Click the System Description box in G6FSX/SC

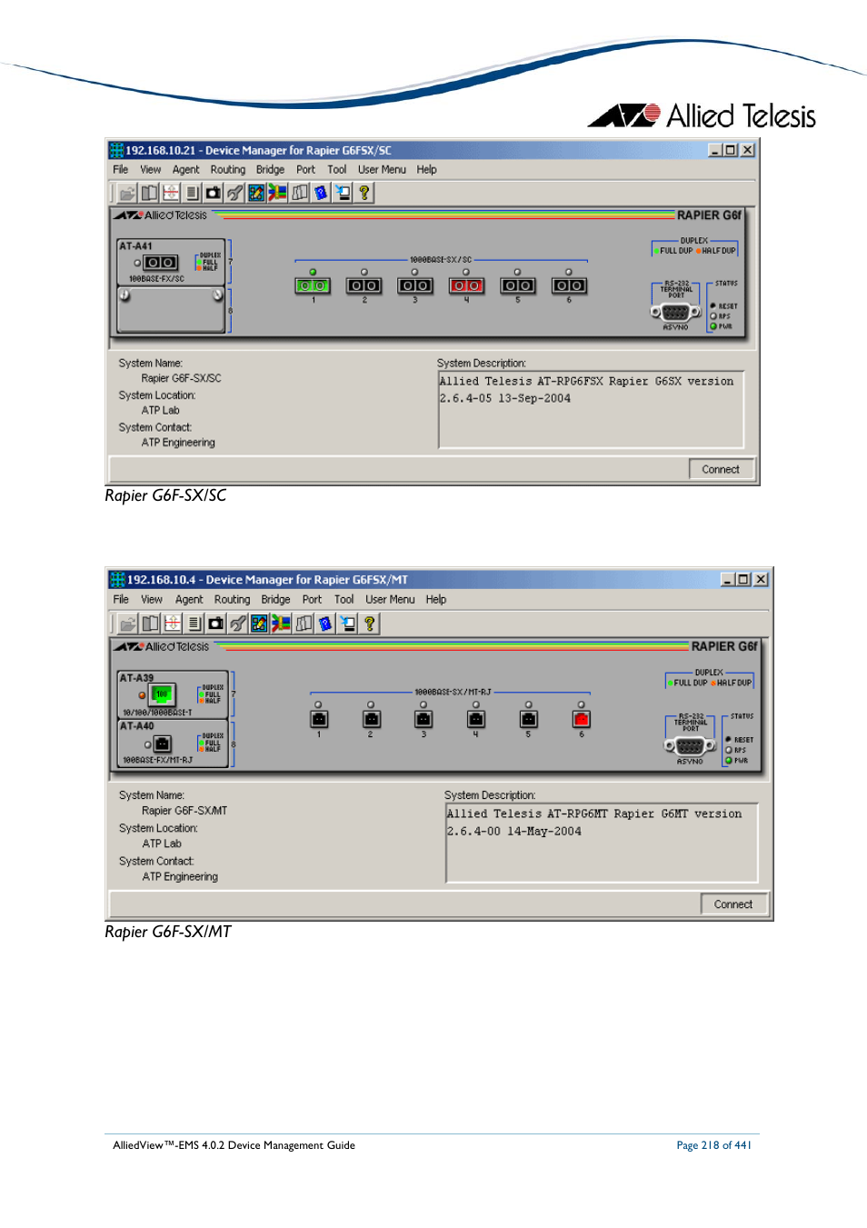pos(591,409)
